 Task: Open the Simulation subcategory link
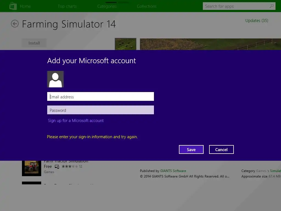pos(276,171)
